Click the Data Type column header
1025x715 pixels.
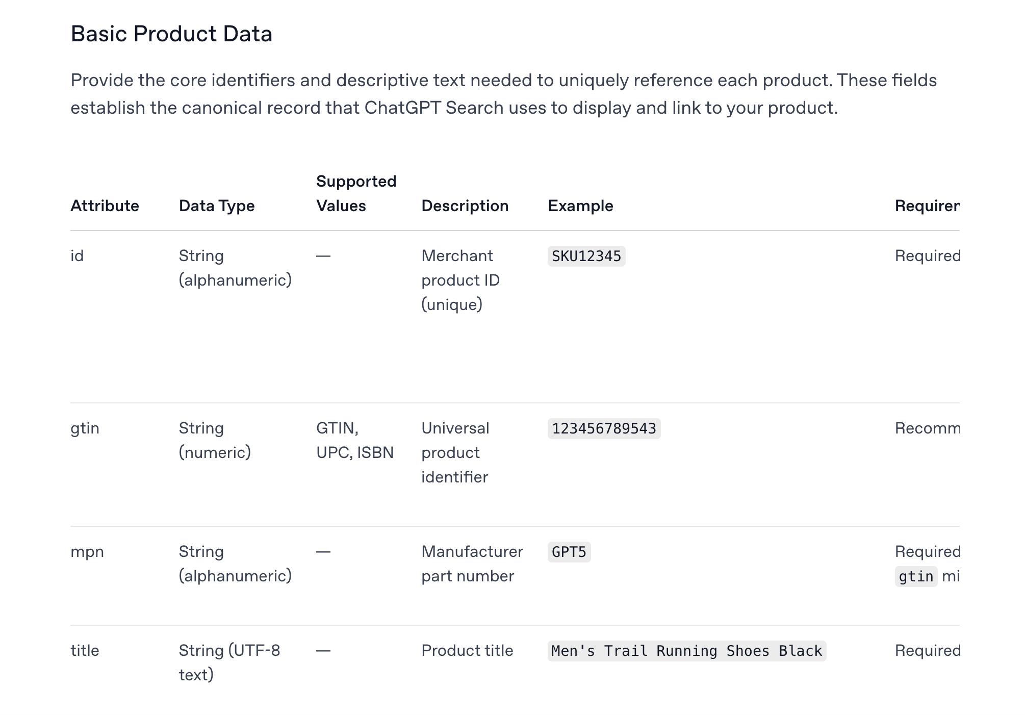pos(217,206)
